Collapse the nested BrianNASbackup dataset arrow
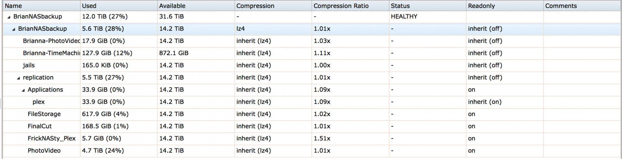The width and height of the screenshot is (622, 159). (14, 29)
